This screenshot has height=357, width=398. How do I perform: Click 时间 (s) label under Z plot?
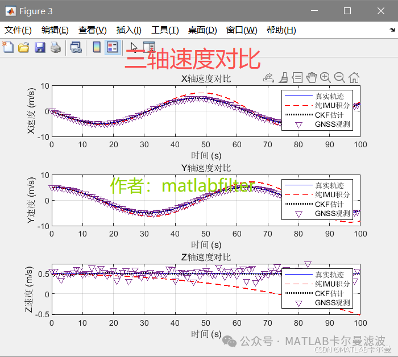pos(206,334)
